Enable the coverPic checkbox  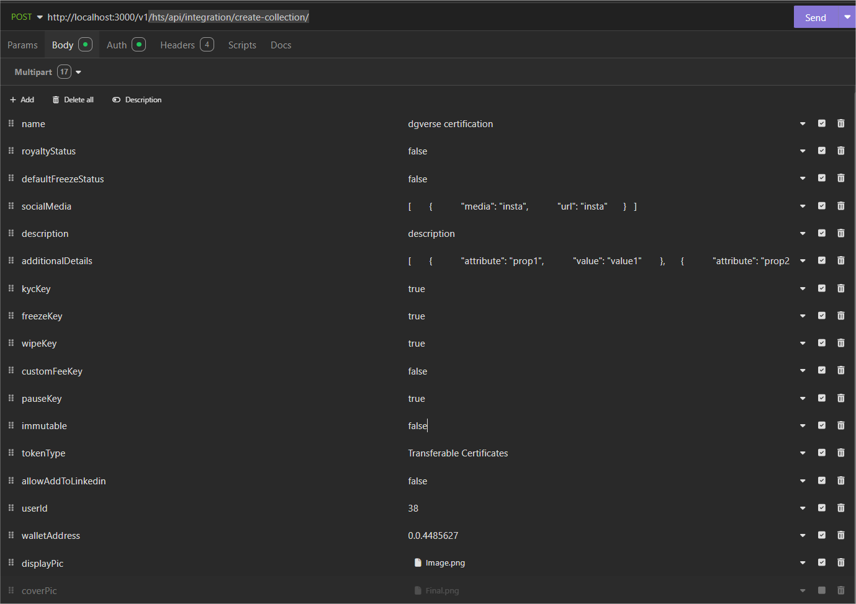click(822, 590)
